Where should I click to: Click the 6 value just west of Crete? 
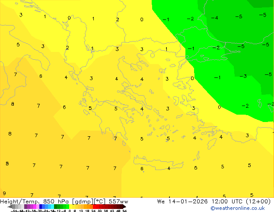click(x=142, y=169)
